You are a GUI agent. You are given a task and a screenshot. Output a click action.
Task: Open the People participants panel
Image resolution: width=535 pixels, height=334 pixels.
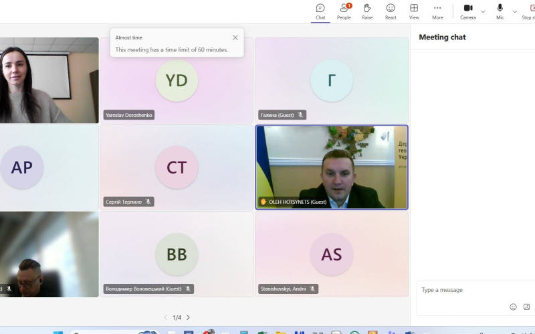click(344, 11)
